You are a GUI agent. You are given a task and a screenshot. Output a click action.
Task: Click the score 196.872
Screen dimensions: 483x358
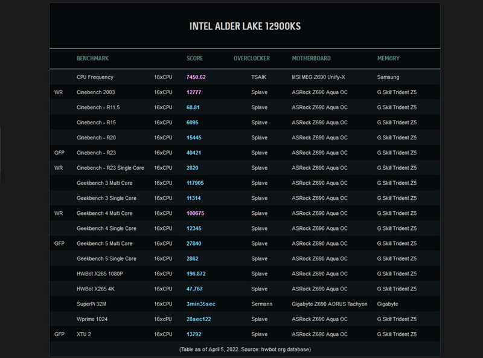[196, 273]
